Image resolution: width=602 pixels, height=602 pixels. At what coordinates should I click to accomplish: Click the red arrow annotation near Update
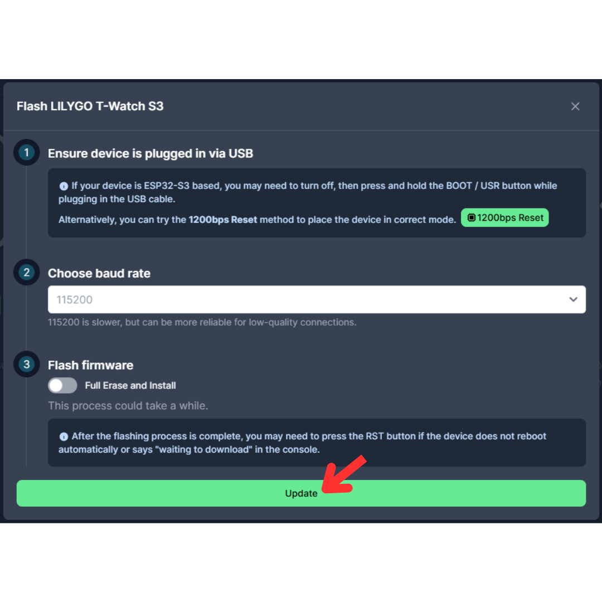pyautogui.click(x=343, y=475)
